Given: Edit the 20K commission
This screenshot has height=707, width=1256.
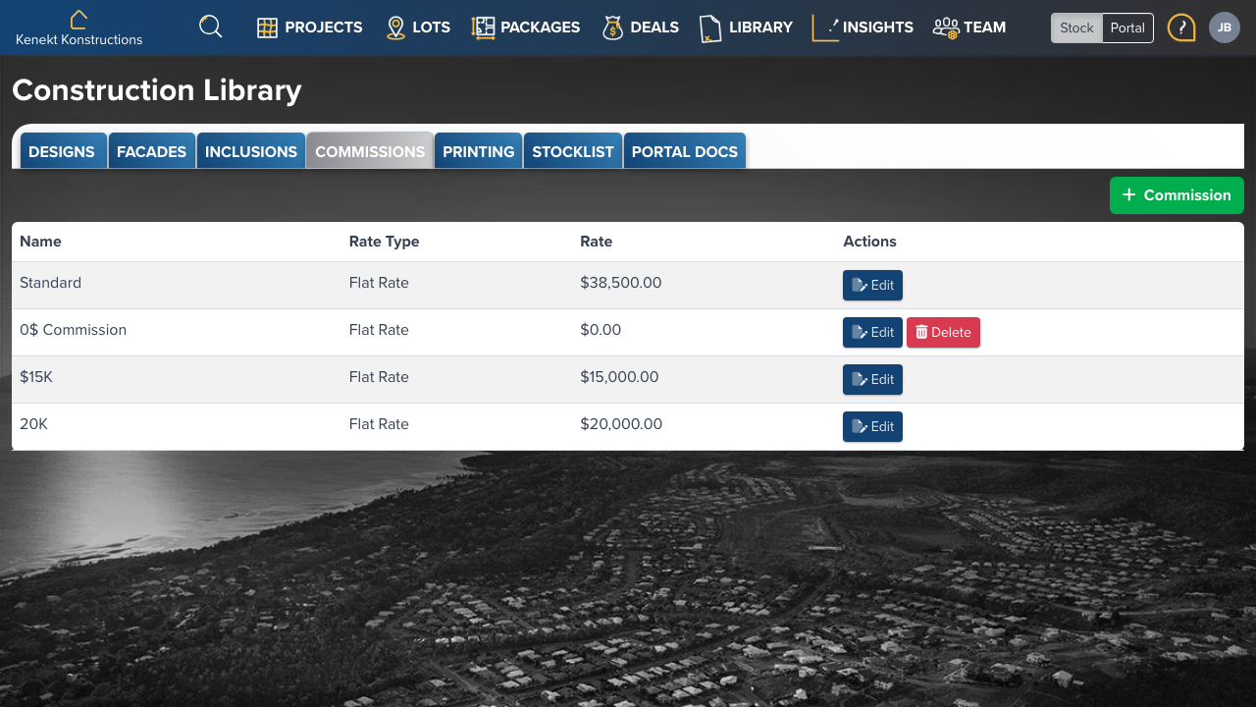Looking at the screenshot, I should [872, 426].
